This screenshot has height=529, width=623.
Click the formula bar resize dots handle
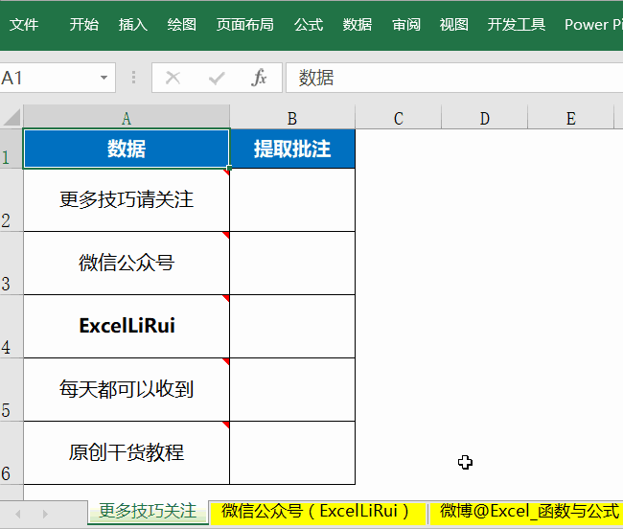click(x=133, y=78)
